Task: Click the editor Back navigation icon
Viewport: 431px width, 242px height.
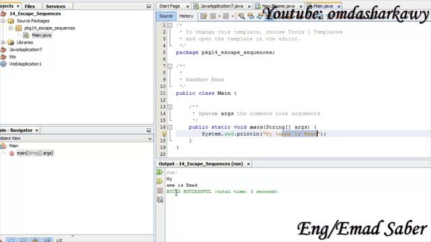Action: 213,16
